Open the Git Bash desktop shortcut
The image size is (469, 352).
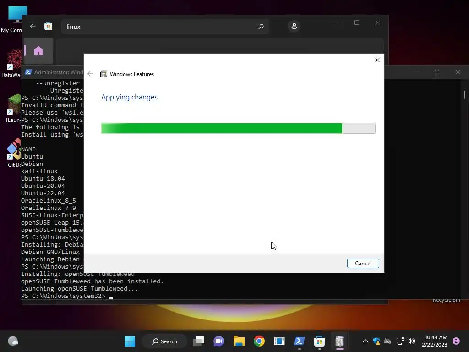pyautogui.click(x=13, y=153)
